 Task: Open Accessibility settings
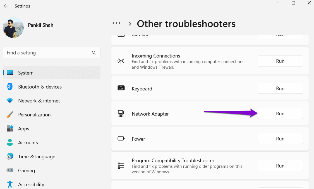tap(31, 185)
